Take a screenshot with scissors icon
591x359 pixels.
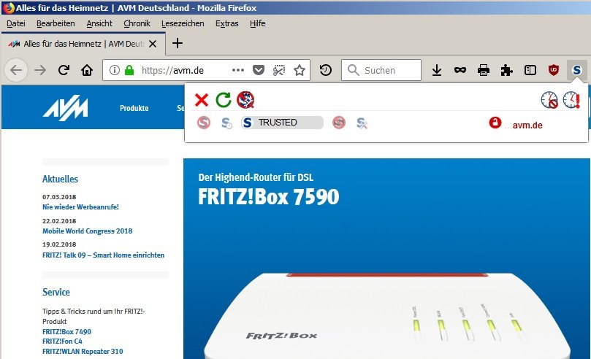[279, 70]
